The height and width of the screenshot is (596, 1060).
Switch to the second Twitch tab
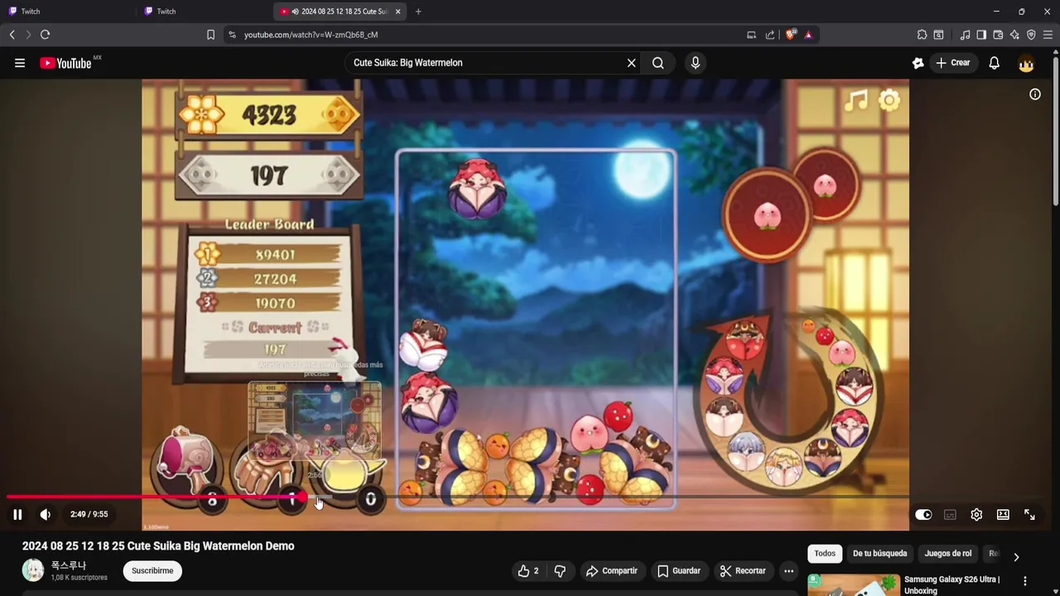(x=203, y=12)
